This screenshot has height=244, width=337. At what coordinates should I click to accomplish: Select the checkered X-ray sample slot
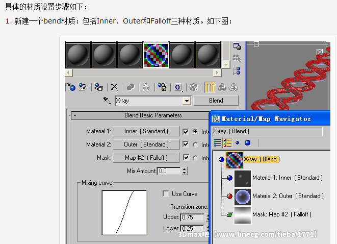tap(156, 55)
